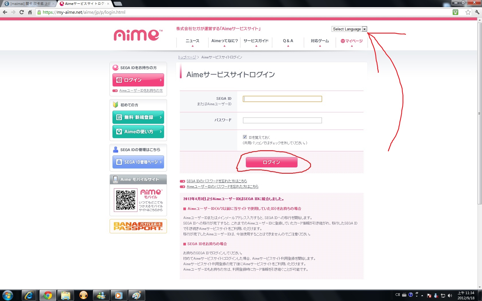Image resolution: width=482 pixels, height=301 pixels.
Task: Click the volume speaker icon in the tray
Action: click(450, 296)
